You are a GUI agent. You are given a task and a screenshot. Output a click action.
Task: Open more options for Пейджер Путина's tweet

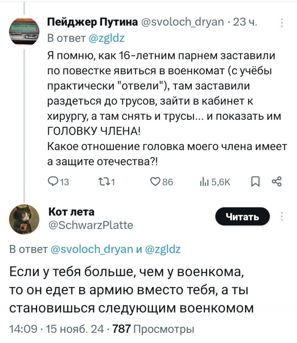(x=284, y=23)
